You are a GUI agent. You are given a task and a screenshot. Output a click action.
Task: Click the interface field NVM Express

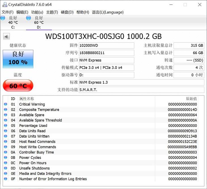(106, 60)
